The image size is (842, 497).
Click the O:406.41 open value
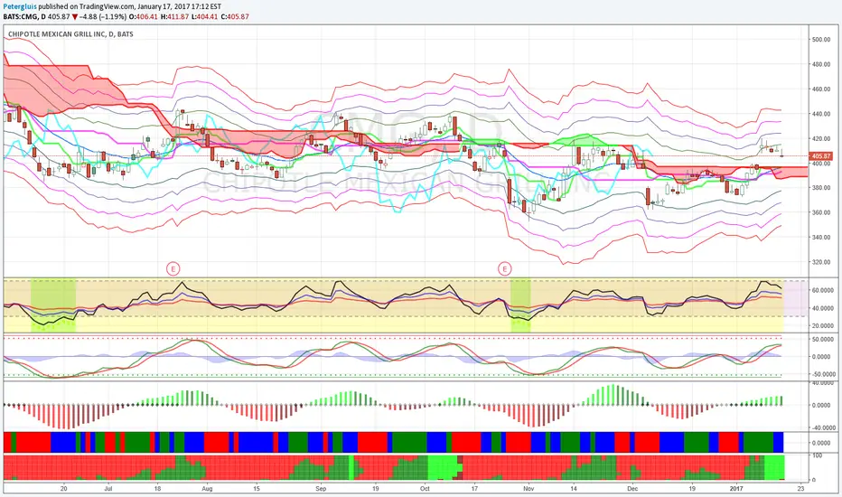144,16
